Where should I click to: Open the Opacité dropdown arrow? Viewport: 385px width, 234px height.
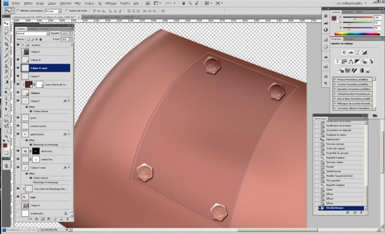[x=71, y=33]
